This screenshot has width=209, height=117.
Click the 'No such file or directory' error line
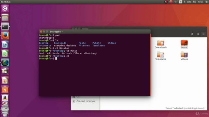pyautogui.click(x=68, y=53)
